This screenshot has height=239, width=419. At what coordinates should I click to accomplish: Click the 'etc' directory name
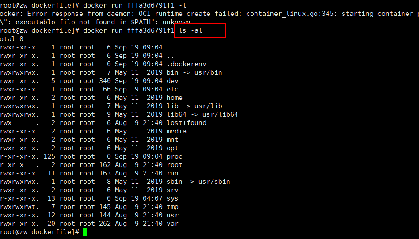[172, 89]
